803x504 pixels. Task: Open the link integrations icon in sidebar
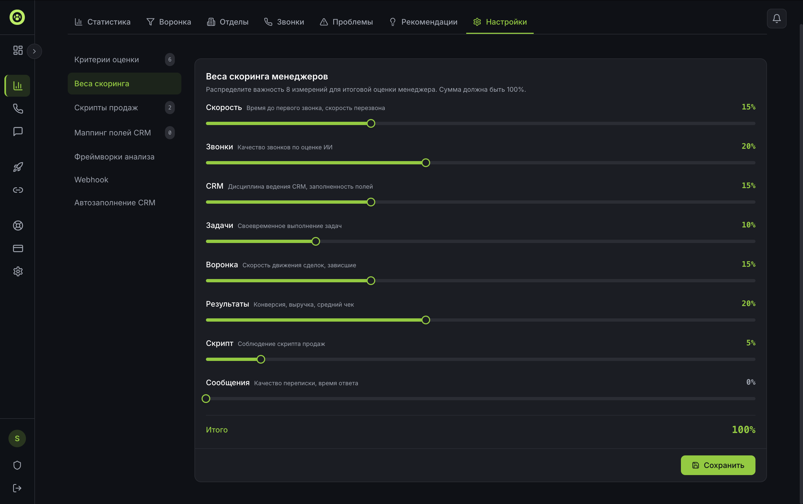[18, 190]
